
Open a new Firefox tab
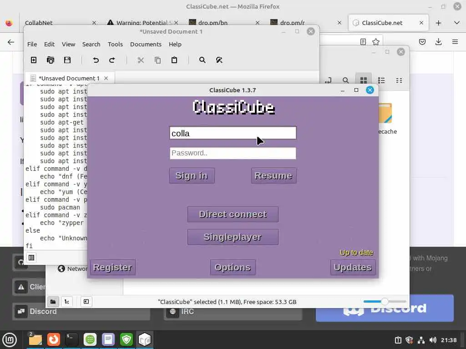coord(438,23)
